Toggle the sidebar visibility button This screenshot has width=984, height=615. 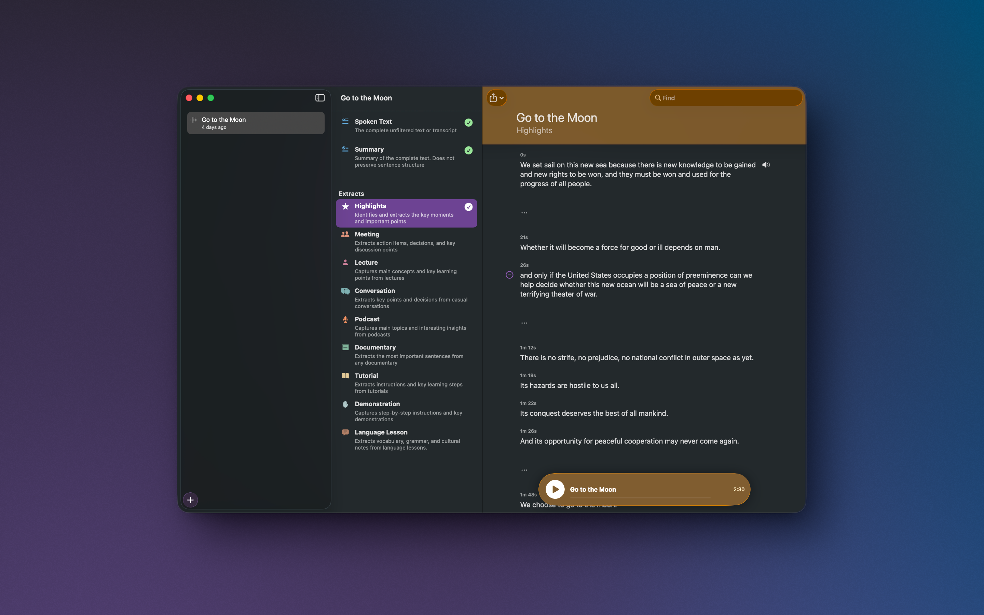coord(319,98)
